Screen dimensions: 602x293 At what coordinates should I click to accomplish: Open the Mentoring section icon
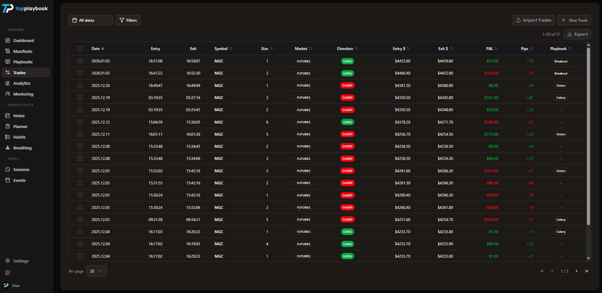[8, 94]
